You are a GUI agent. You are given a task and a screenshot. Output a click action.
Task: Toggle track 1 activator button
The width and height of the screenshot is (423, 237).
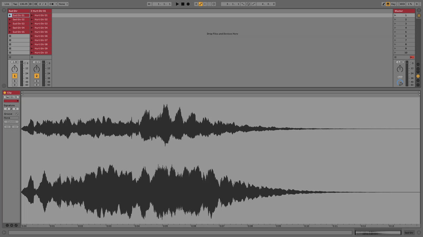point(14,76)
